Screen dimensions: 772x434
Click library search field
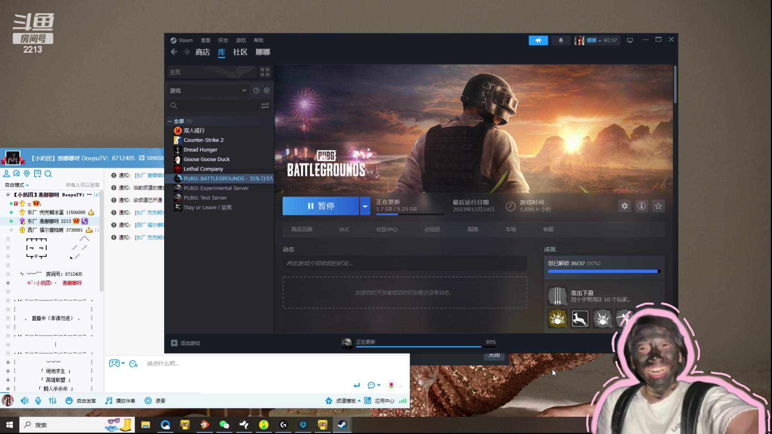tap(219, 106)
